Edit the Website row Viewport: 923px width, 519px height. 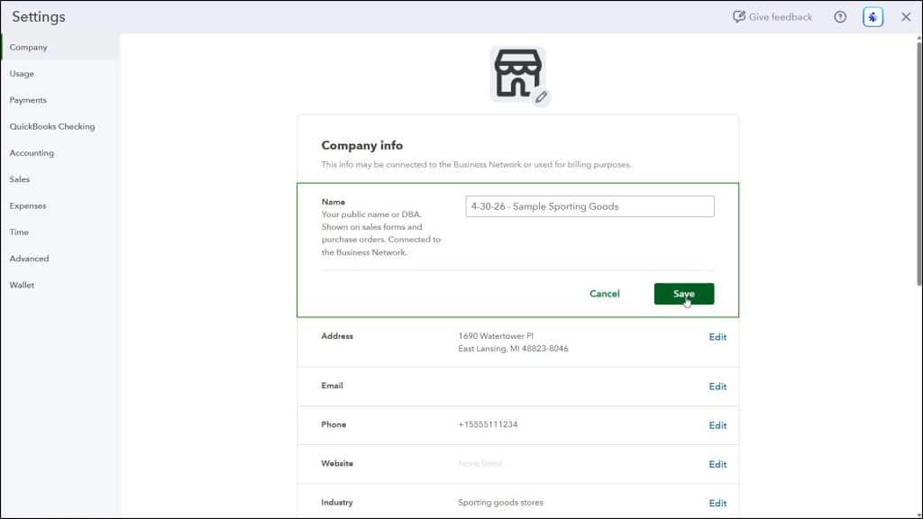pyautogui.click(x=717, y=464)
